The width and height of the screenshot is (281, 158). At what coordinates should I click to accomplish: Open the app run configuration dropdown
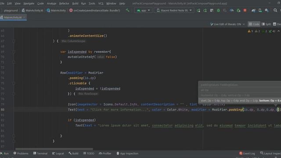click(x=144, y=11)
